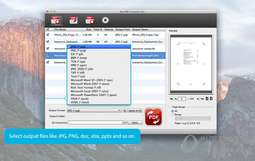Click the Output Name column header
This screenshot has width=255, height=161.
[148, 29]
